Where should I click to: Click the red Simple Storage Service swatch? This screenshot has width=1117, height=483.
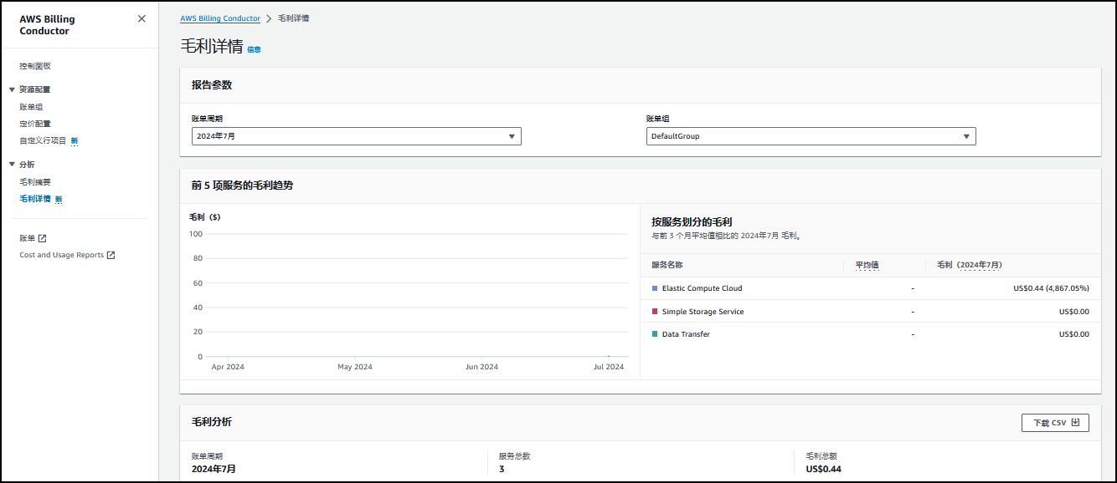click(655, 312)
